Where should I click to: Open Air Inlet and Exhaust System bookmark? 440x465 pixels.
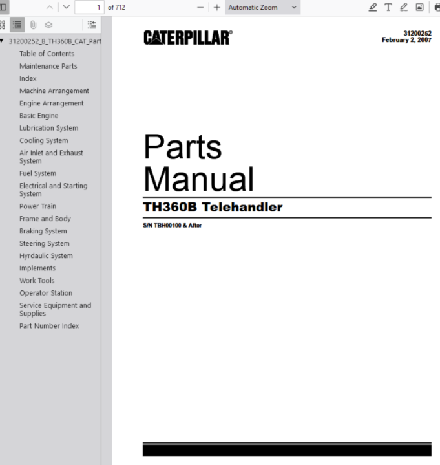tap(51, 157)
